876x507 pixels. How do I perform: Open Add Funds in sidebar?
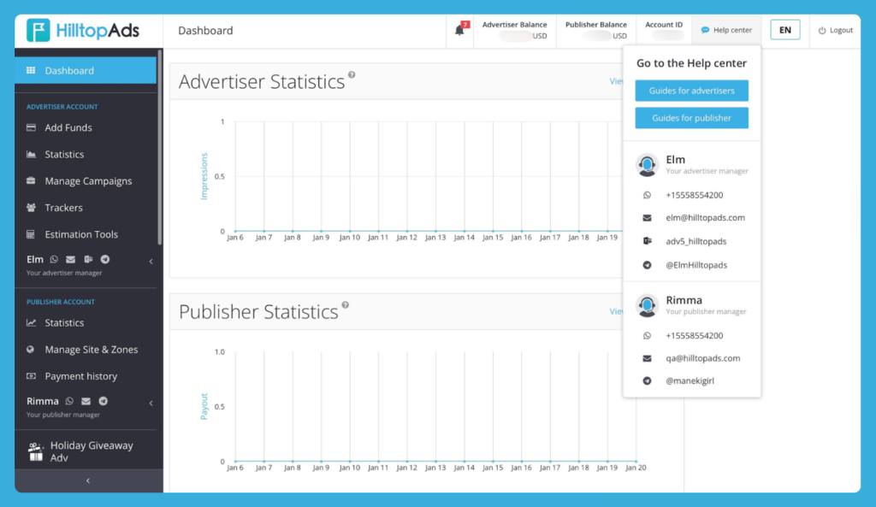point(68,127)
